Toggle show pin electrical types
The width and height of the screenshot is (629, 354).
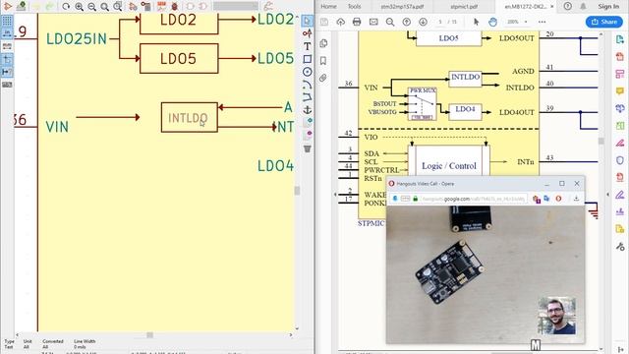click(7, 72)
